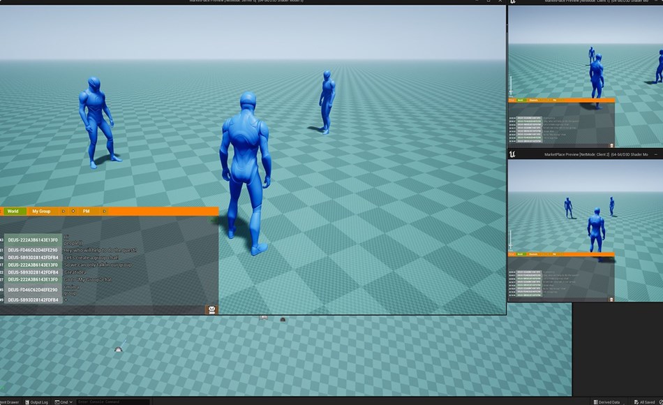663x405 pixels.
Task: Expand the arrow next to My Group
Action: (63, 211)
